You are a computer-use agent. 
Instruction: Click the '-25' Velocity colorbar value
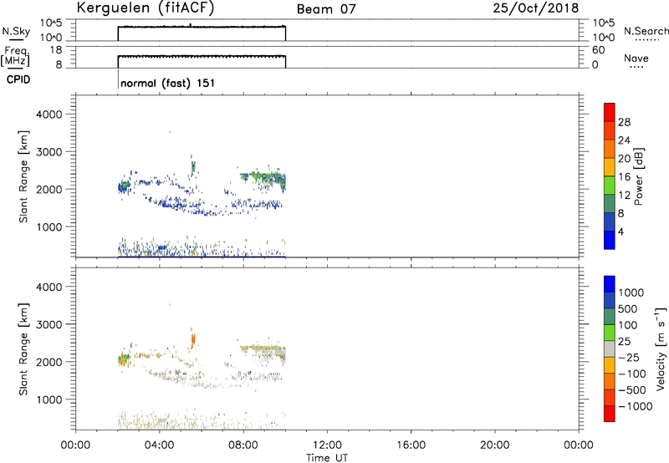pos(629,358)
